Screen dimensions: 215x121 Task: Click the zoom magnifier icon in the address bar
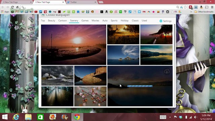178,7
